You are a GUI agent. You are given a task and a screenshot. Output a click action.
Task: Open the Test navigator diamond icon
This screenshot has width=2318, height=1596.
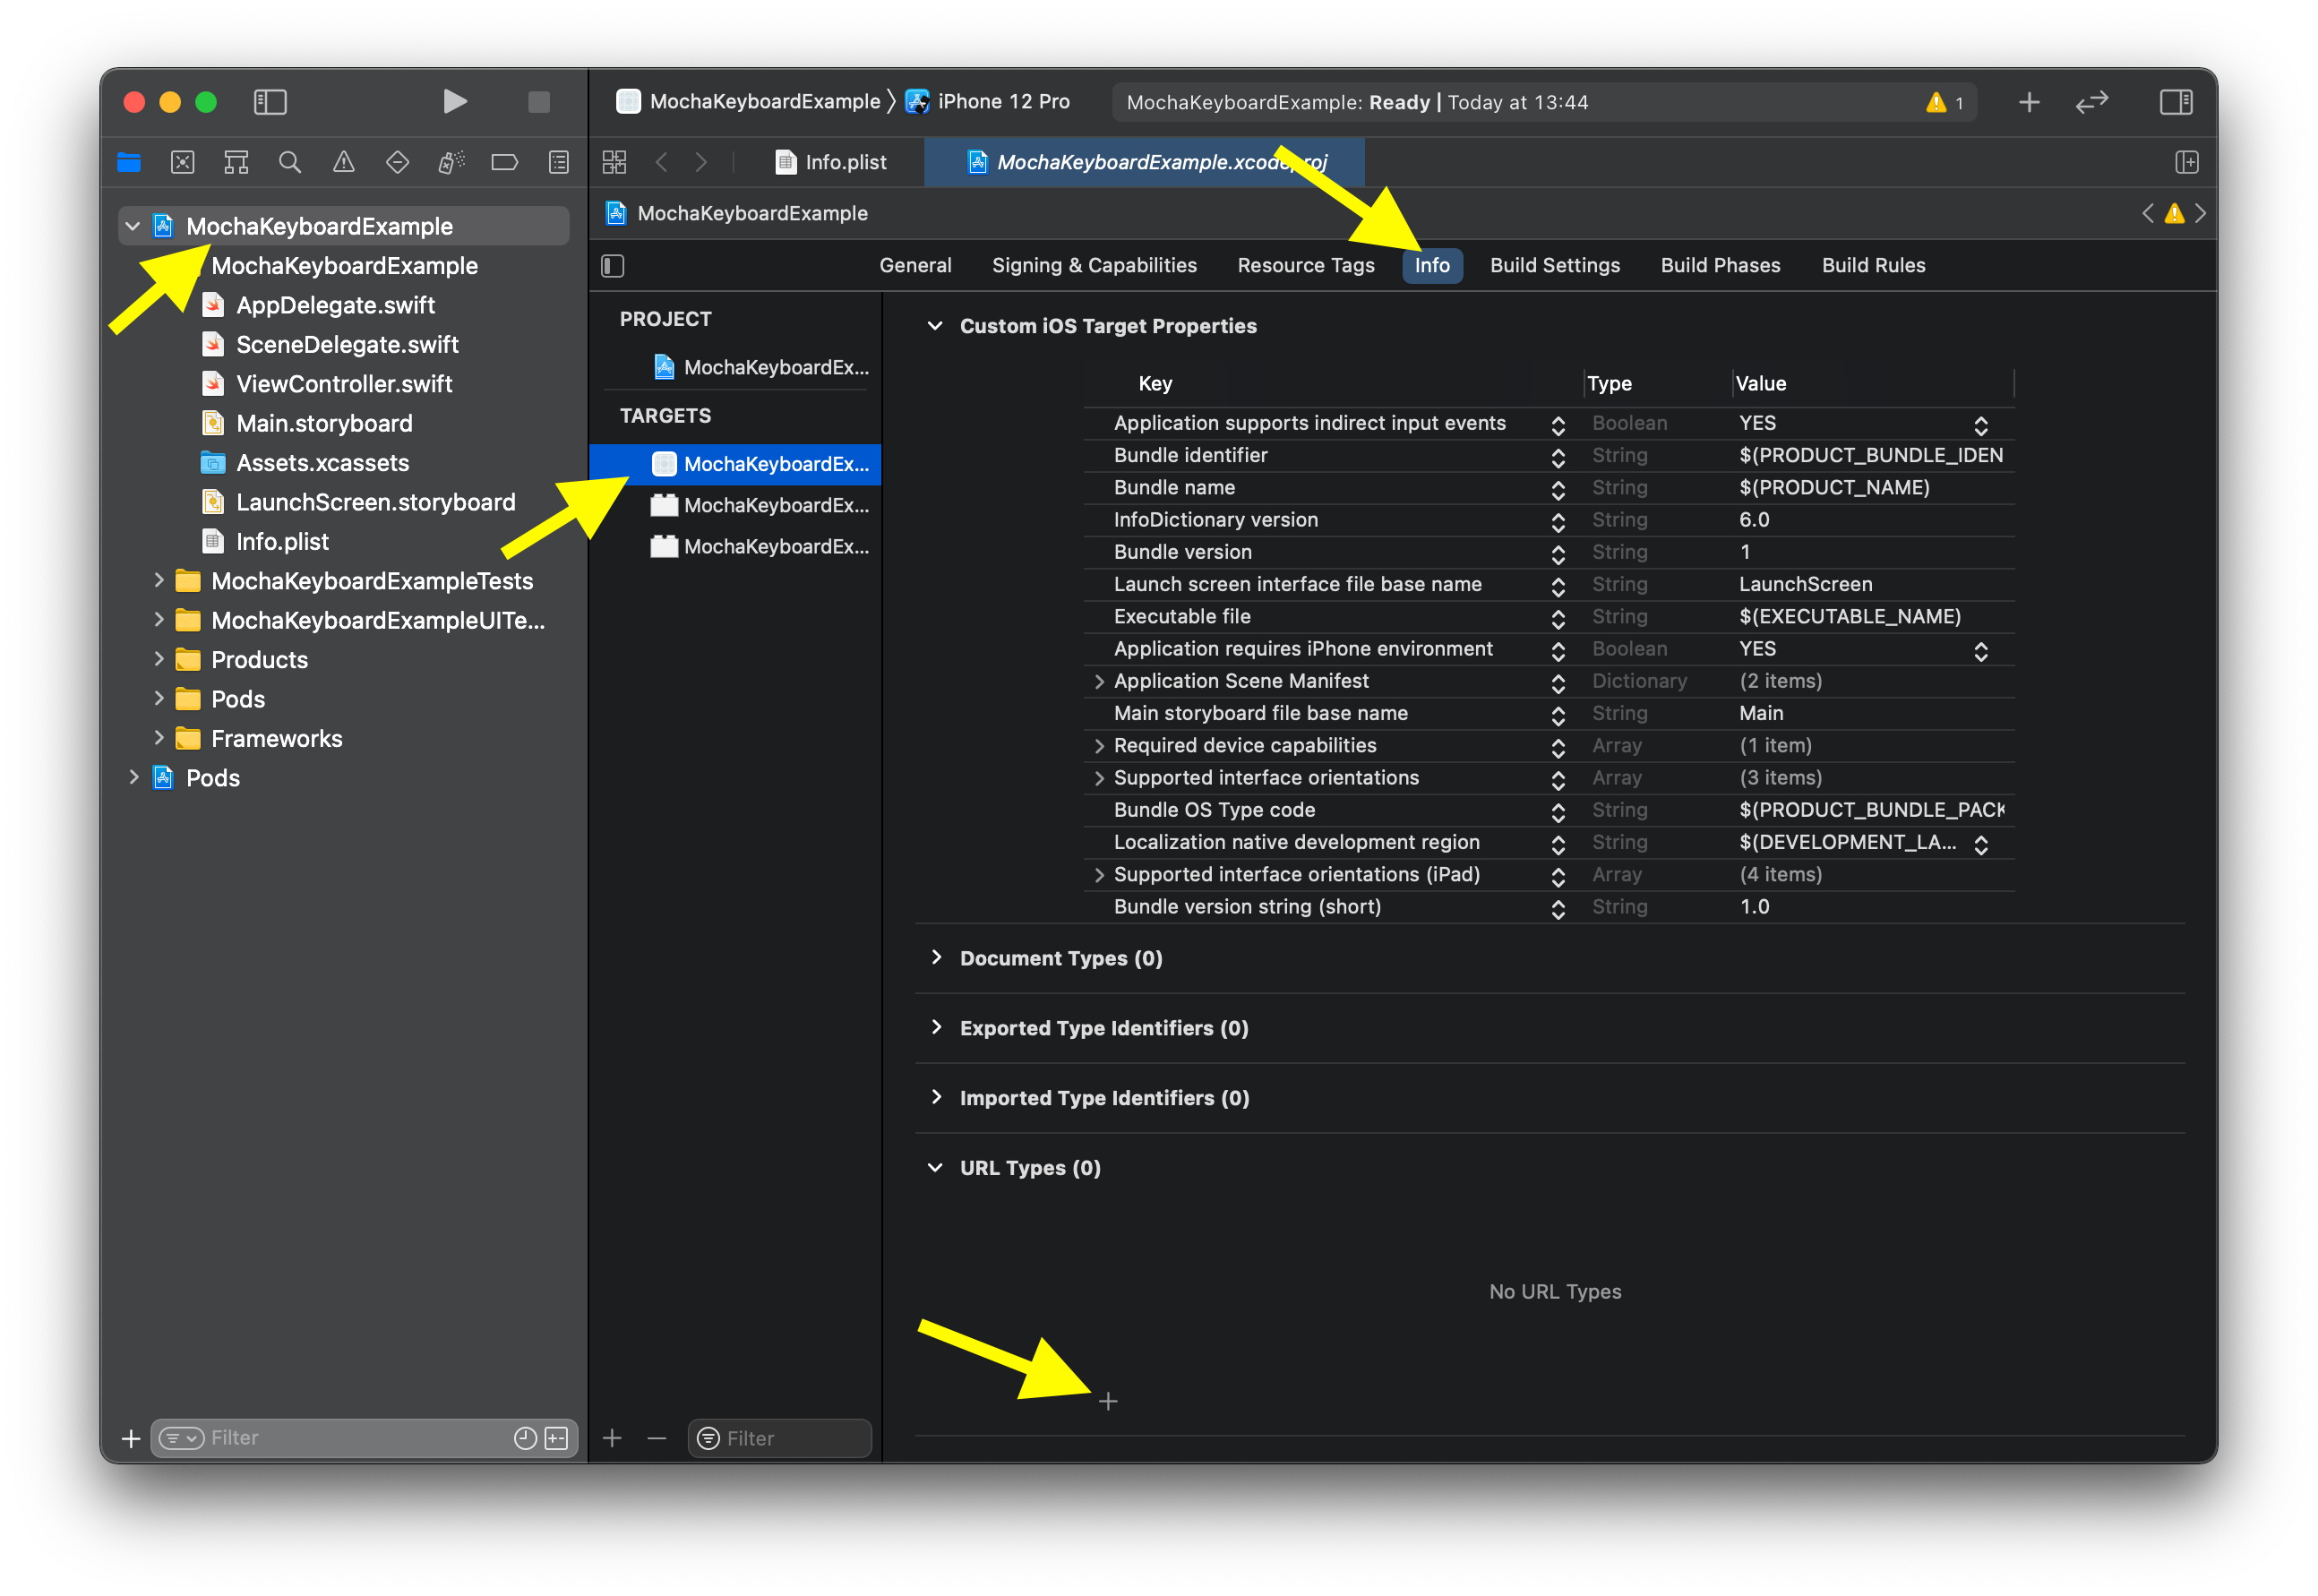(398, 162)
